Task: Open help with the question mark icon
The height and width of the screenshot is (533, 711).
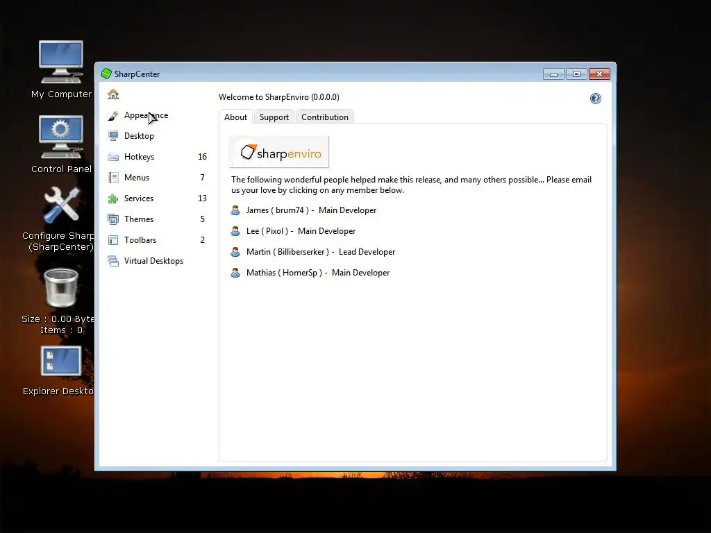Action: pos(595,99)
